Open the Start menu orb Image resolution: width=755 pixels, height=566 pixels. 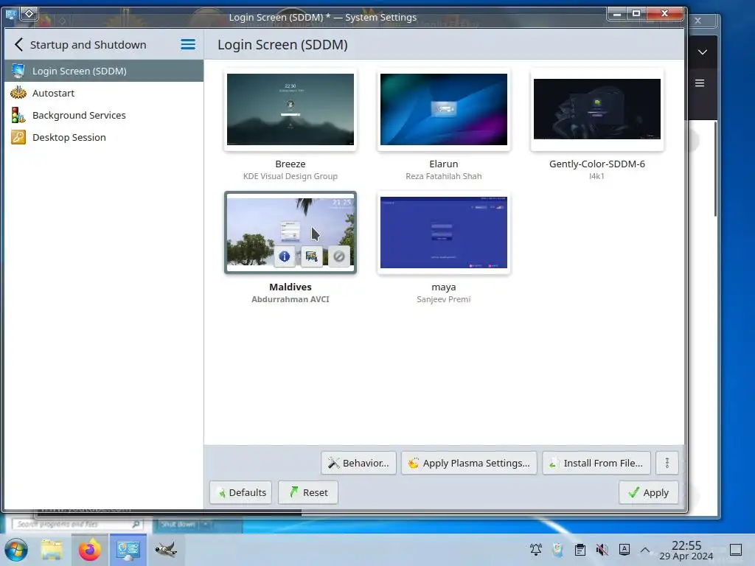click(x=16, y=549)
